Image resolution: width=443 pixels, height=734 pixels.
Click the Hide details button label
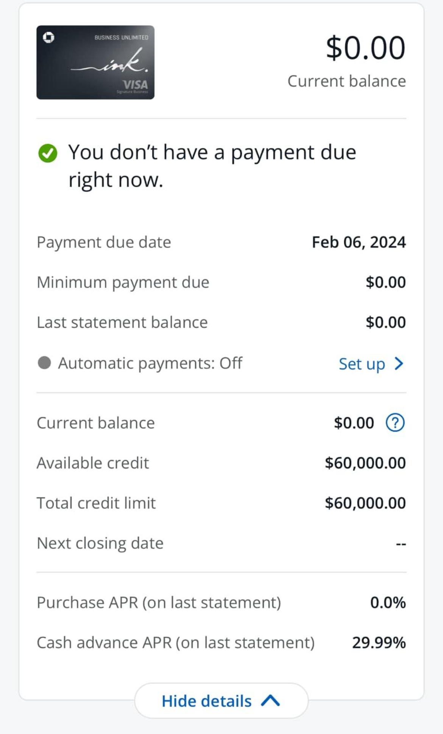pos(207,701)
